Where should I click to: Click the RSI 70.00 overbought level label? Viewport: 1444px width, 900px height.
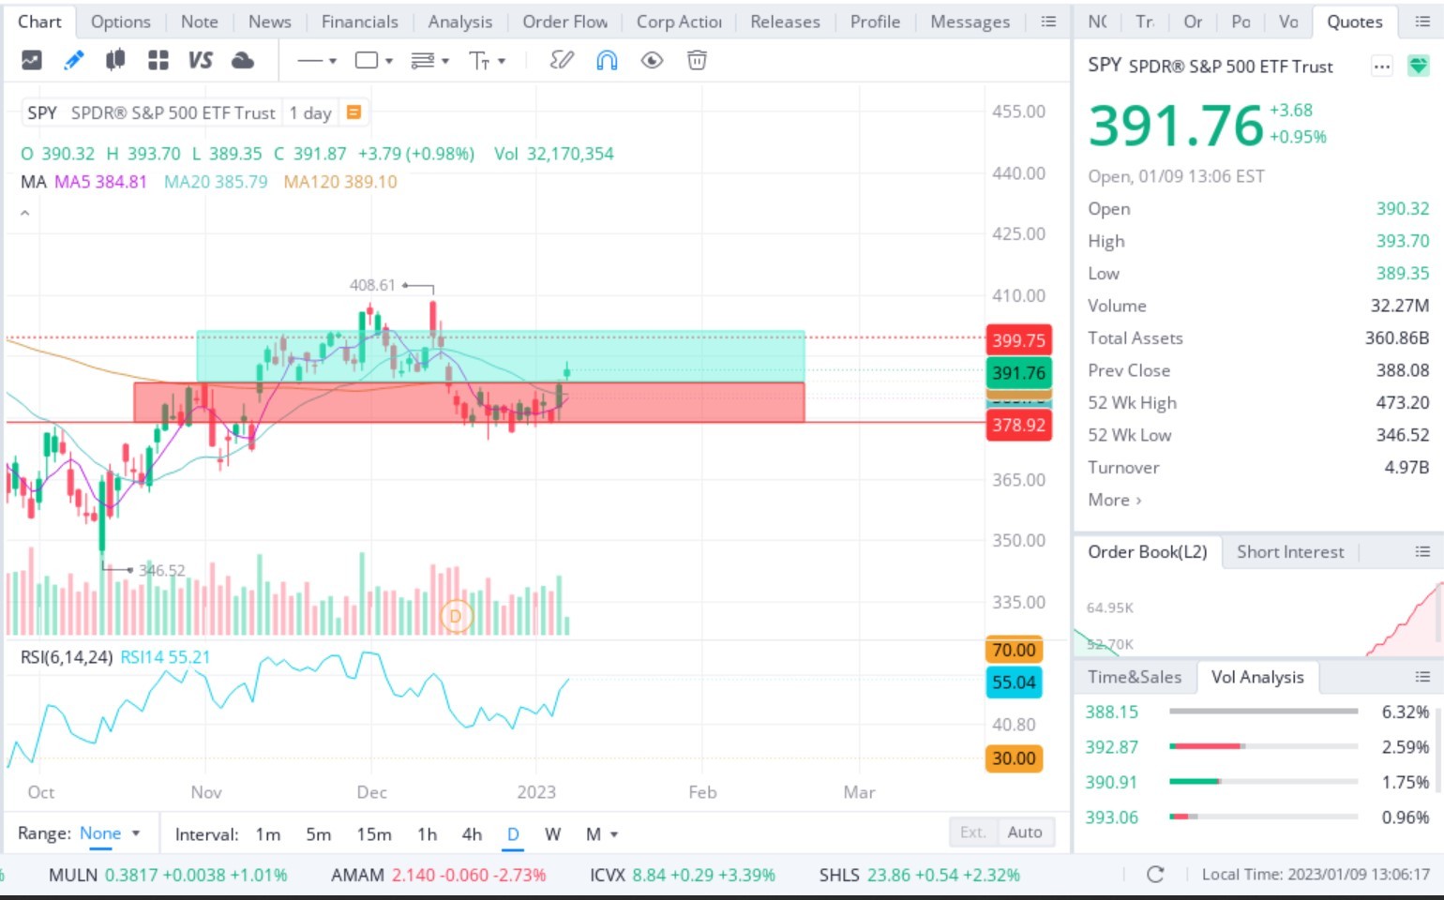coord(1014,650)
